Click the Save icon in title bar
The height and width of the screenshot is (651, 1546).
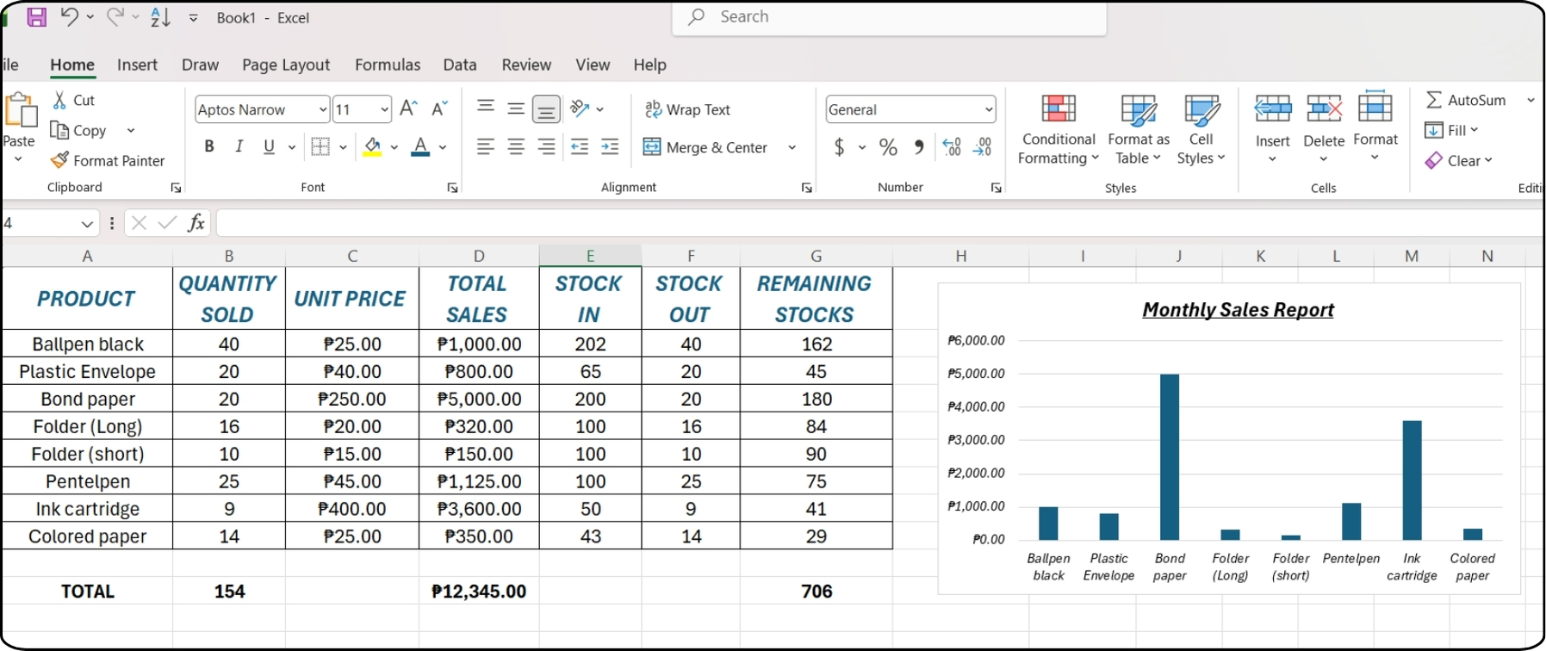point(36,17)
